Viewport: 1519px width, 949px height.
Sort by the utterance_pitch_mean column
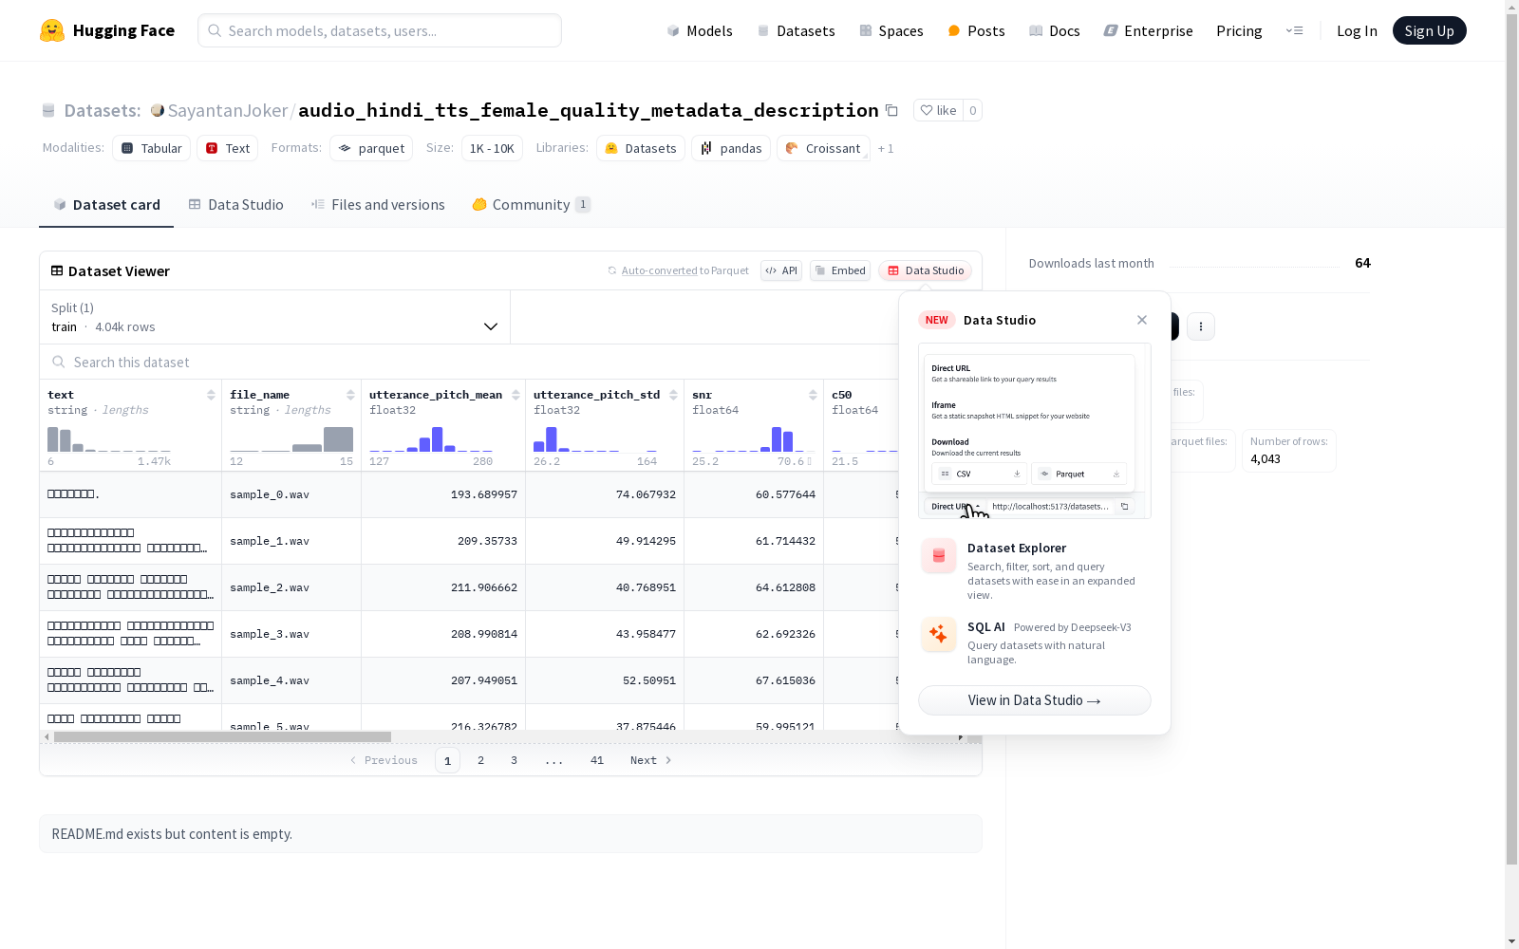tap(516, 395)
